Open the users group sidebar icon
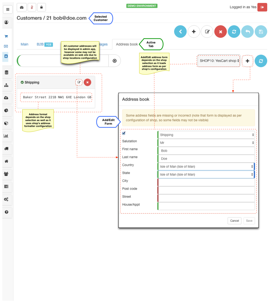This screenshot has height=303, width=273. pyautogui.click(x=6, y=174)
